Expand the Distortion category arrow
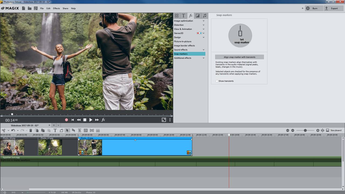The image size is (345, 194). pyautogui.click(x=203, y=25)
